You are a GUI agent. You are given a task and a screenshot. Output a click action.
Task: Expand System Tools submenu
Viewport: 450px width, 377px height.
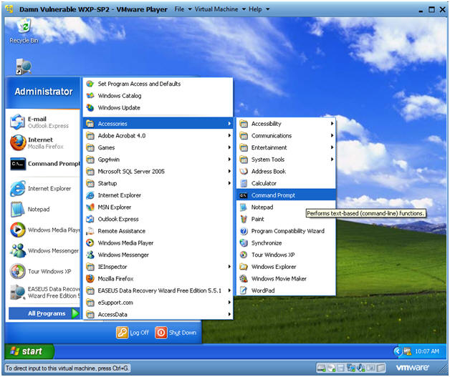pos(286,160)
